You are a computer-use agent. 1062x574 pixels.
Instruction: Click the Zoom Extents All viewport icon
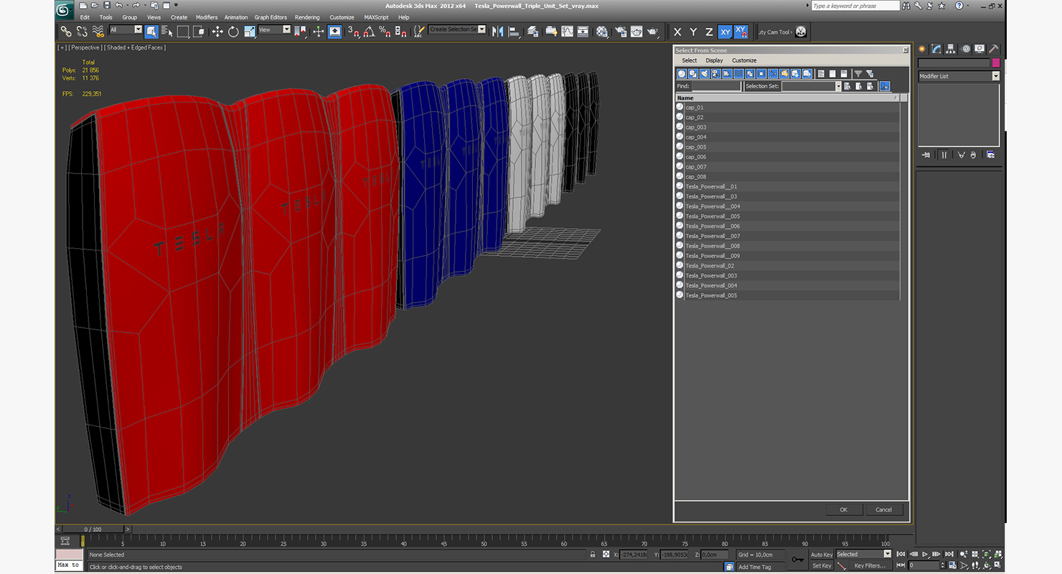[x=998, y=554]
